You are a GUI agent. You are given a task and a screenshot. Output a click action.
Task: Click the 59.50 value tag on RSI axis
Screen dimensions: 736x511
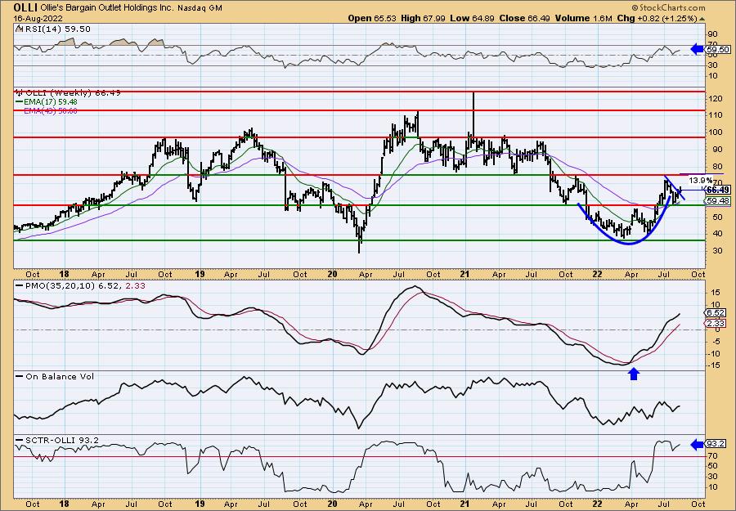[x=718, y=49]
